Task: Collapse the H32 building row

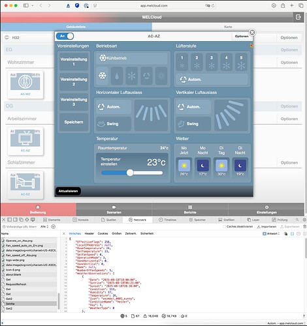Action: point(7,38)
